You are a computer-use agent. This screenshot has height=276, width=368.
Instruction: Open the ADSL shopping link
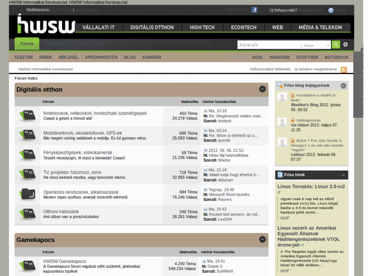point(258,57)
